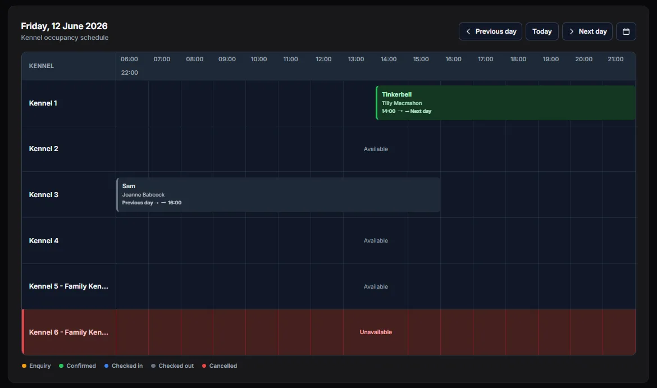The image size is (657, 388).
Task: Click the 09:00 time column header
Action: pyautogui.click(x=227, y=59)
